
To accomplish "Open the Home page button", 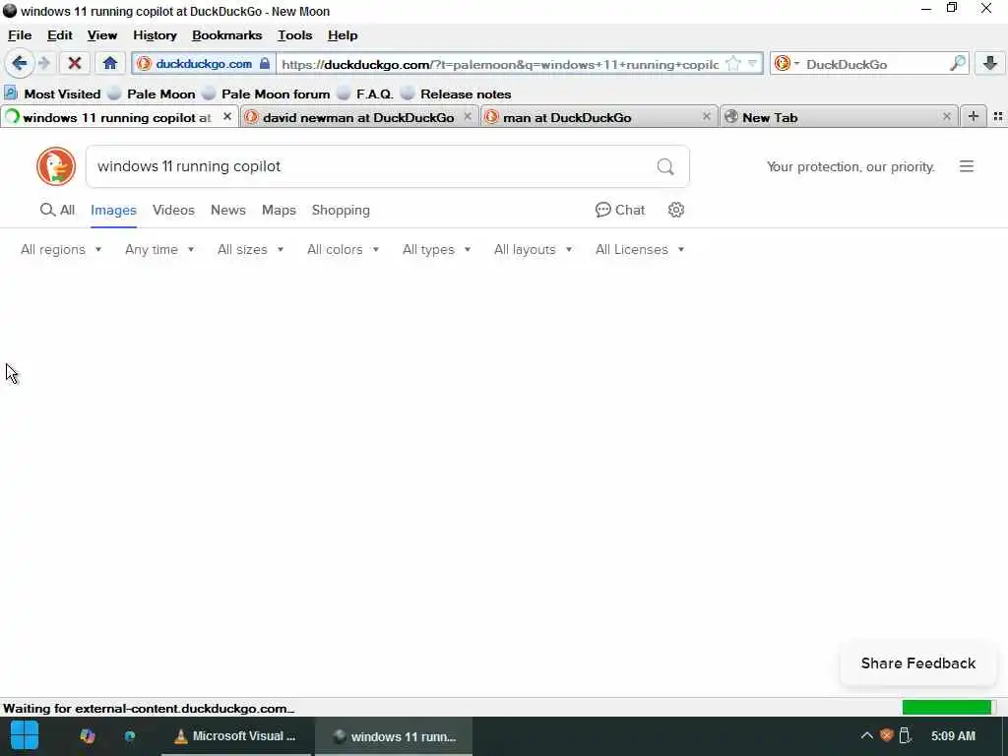I will coord(110,63).
